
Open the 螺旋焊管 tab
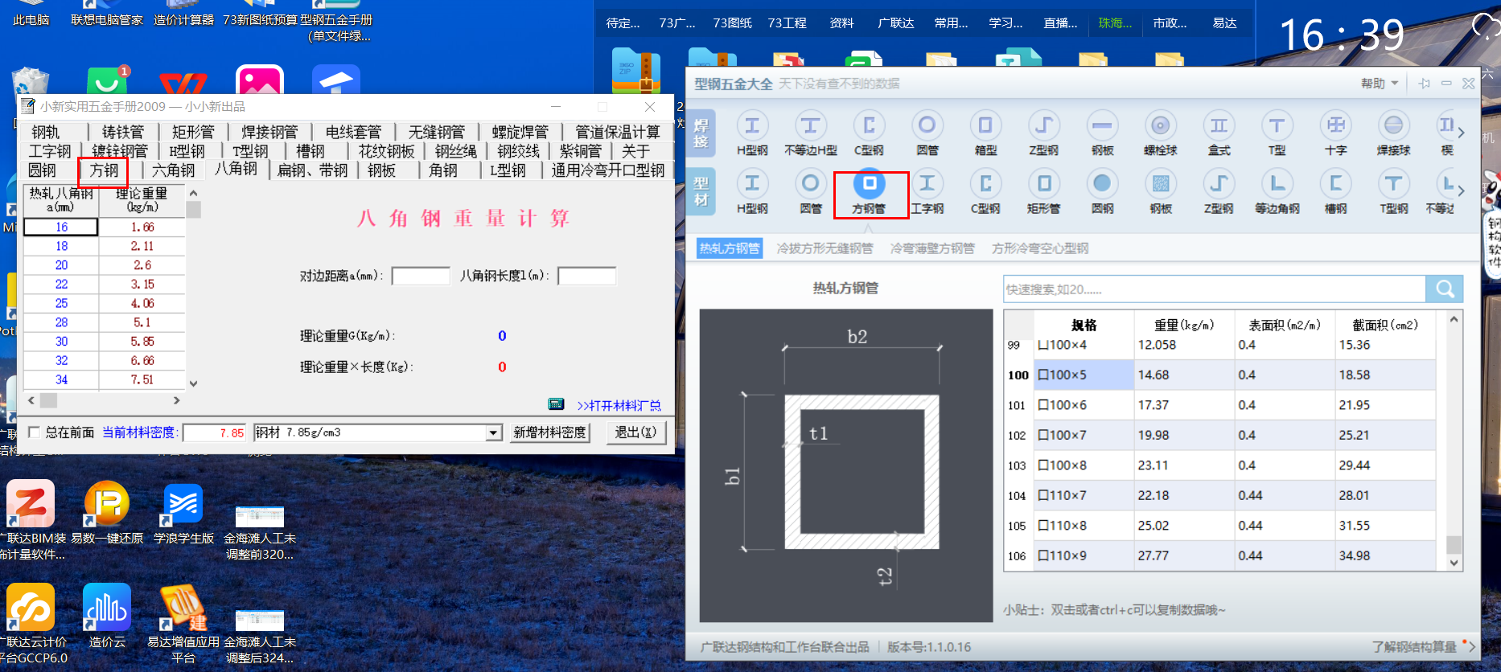(520, 132)
